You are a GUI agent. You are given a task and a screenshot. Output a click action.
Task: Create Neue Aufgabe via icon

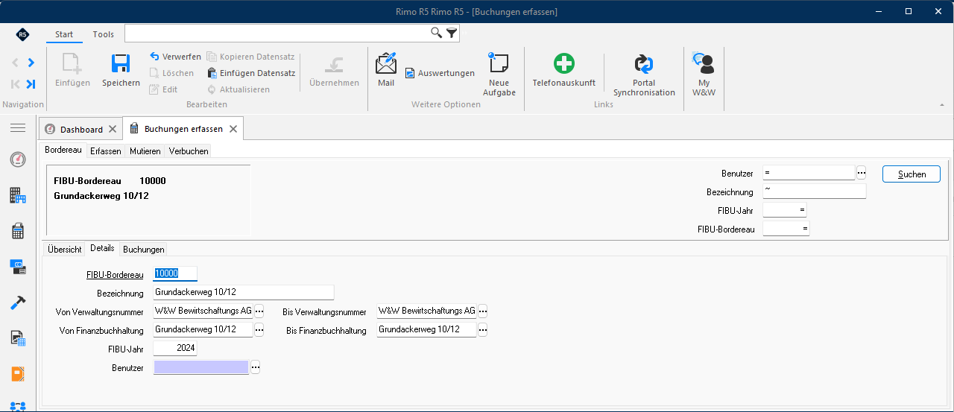pyautogui.click(x=499, y=63)
